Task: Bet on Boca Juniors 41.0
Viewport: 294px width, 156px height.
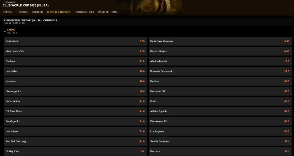Action: click(x=76, y=101)
